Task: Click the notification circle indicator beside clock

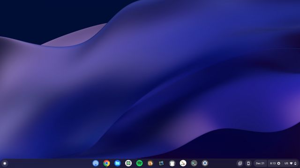Action: 279,163
